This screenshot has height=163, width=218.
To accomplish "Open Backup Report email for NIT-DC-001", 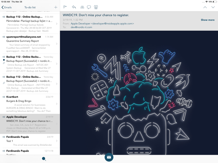I will 30,64.
